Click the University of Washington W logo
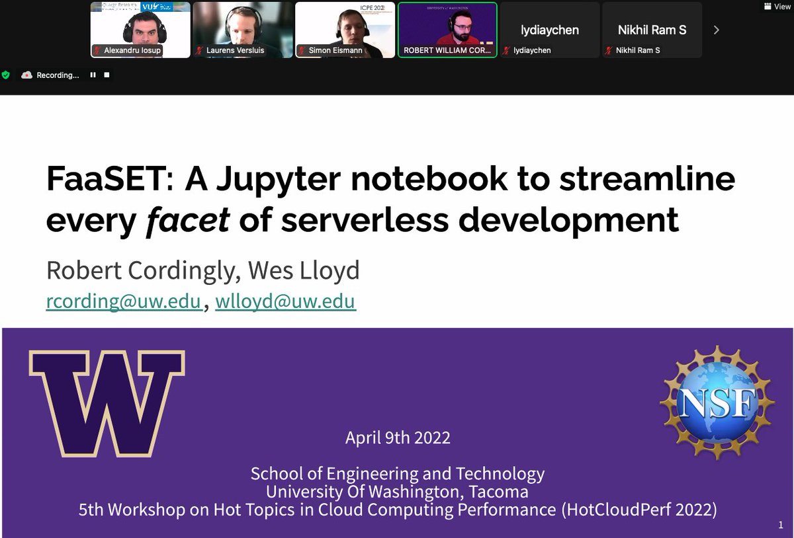The height and width of the screenshot is (538, 794). [107, 403]
